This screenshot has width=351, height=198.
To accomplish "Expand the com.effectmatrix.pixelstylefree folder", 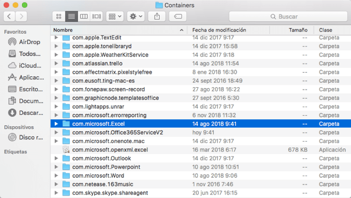I will pyautogui.click(x=57, y=72).
